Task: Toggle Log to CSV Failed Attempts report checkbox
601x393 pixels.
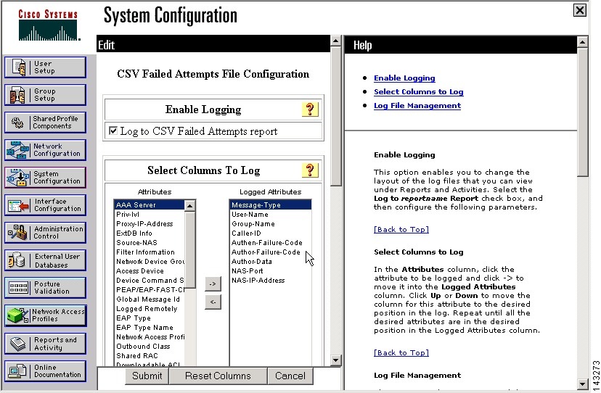Action: [113, 131]
